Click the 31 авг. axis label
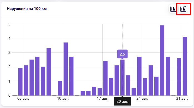Viewport: 194px width, 108px height. click(x=182, y=99)
